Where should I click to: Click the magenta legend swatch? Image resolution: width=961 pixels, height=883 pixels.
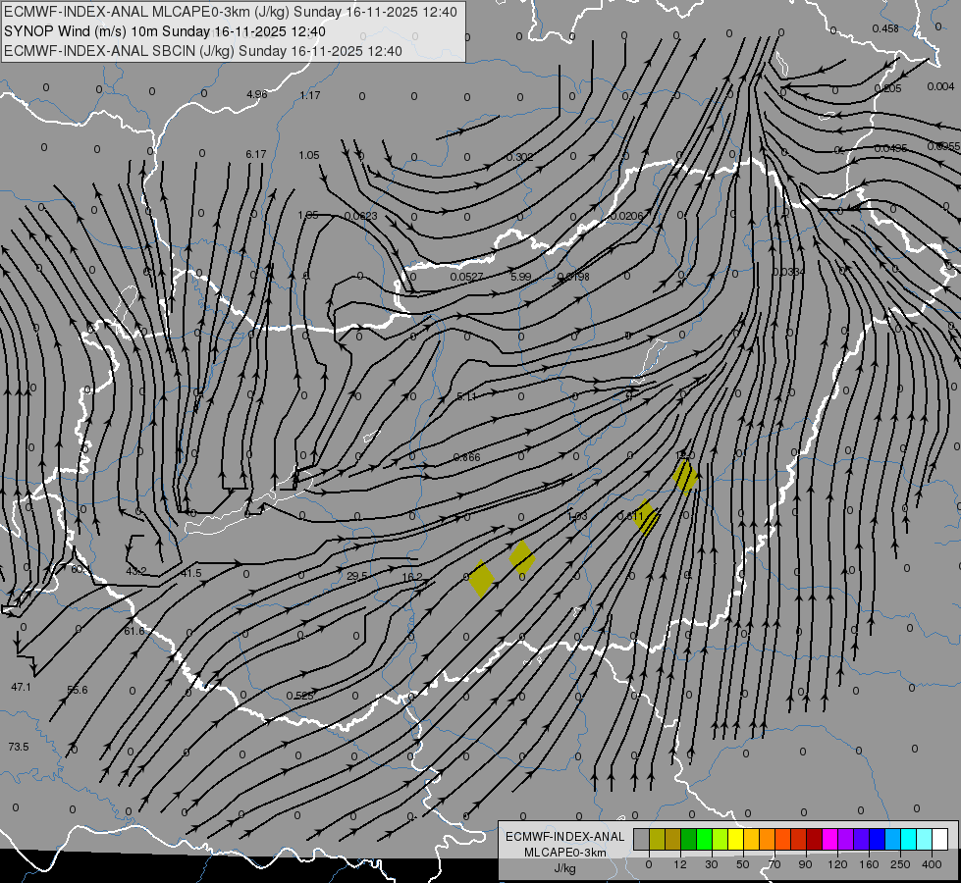click(829, 839)
